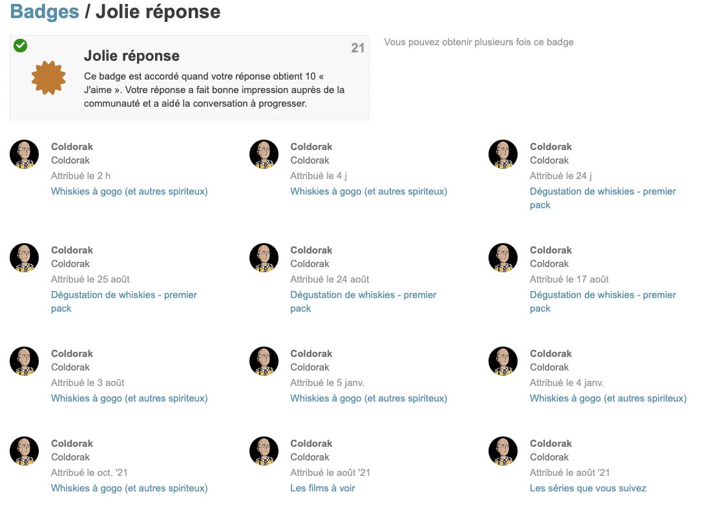This screenshot has height=516, width=705.
Task: Click the avatar for the oct. '21 award
Action: [24, 451]
